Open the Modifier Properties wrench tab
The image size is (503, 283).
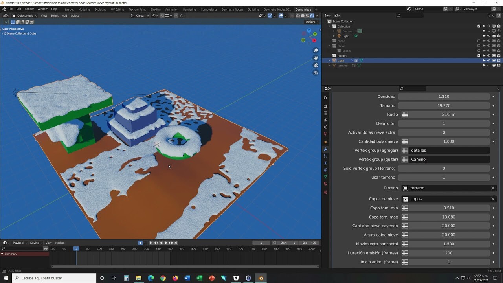pos(325,149)
